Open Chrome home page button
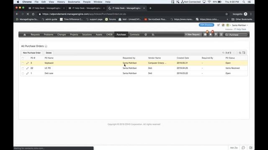The image size is (268, 150). pos(33,14)
